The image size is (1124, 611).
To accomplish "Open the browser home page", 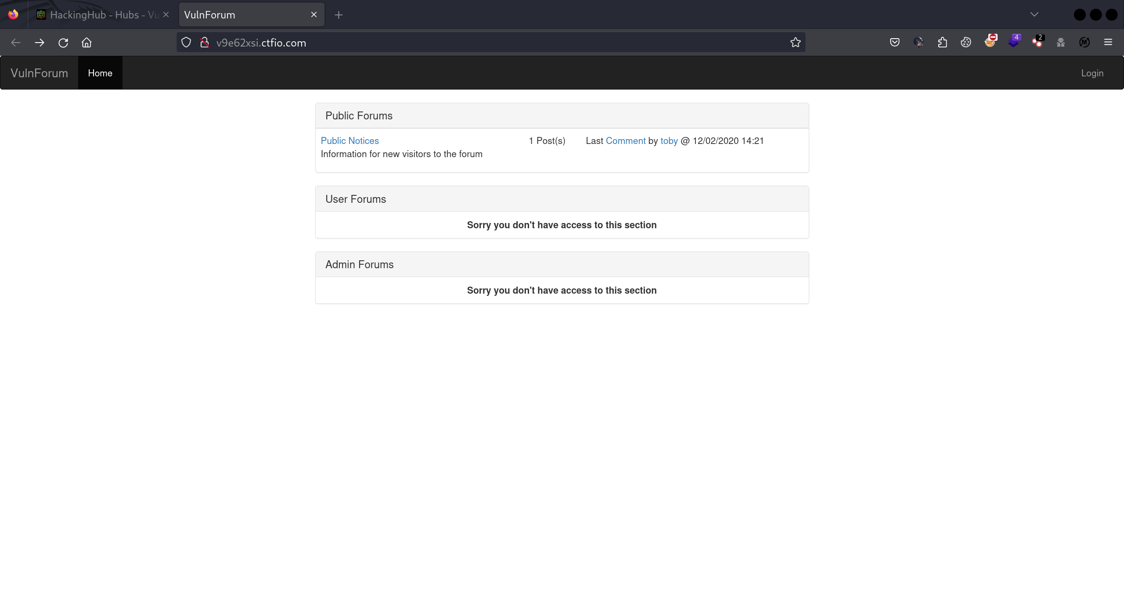I will 86,43.
